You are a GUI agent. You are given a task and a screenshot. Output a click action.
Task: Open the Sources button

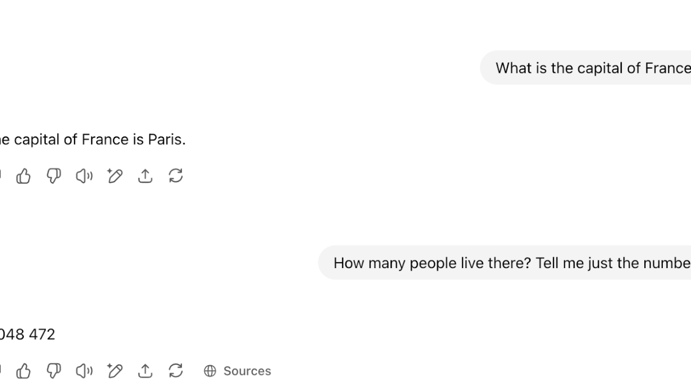tap(237, 371)
